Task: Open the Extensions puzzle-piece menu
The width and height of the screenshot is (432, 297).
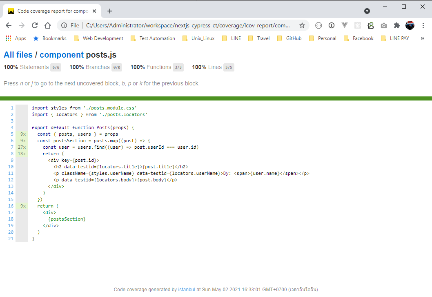Action: point(396,25)
